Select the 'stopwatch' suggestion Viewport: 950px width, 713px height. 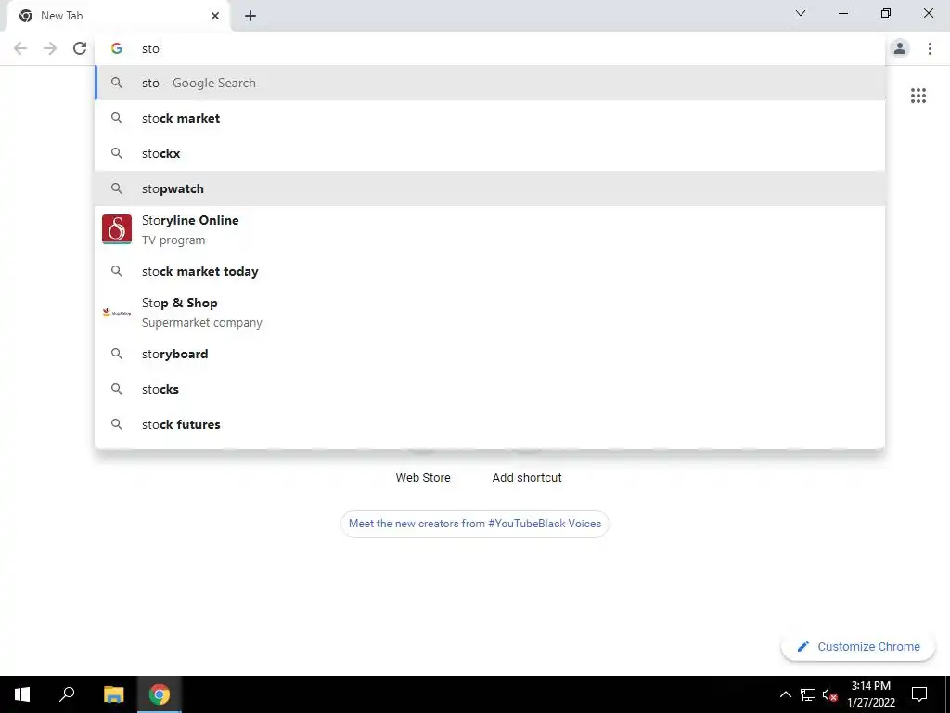click(490, 188)
